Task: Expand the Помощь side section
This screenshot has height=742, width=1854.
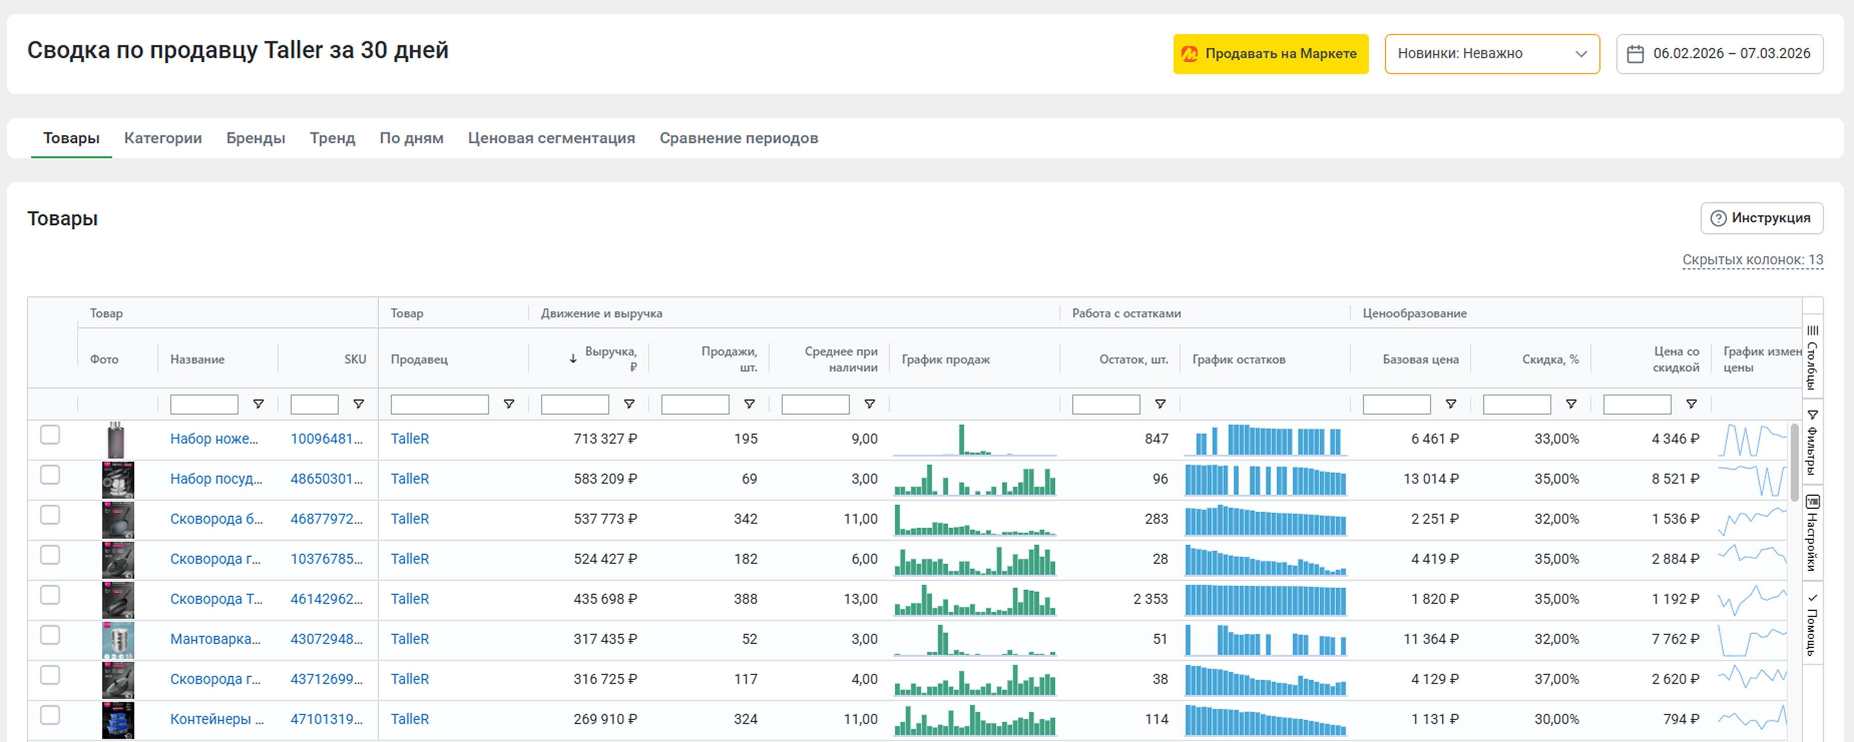Action: [x=1812, y=625]
